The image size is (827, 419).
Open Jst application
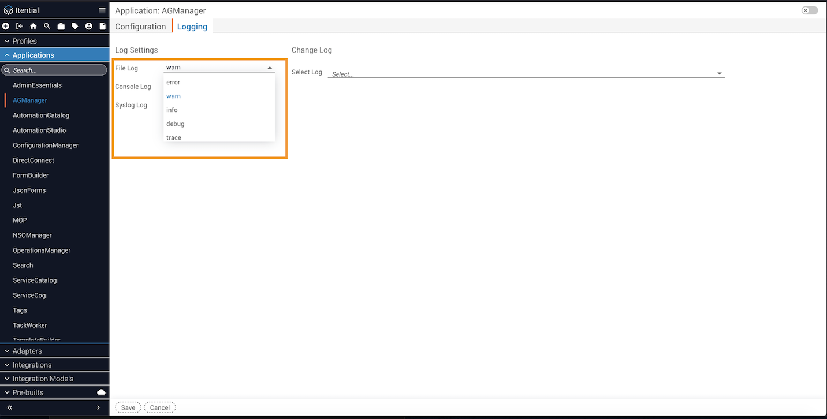point(17,205)
